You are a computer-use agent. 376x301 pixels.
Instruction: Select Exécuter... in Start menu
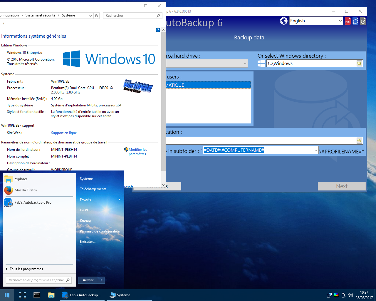88,242
